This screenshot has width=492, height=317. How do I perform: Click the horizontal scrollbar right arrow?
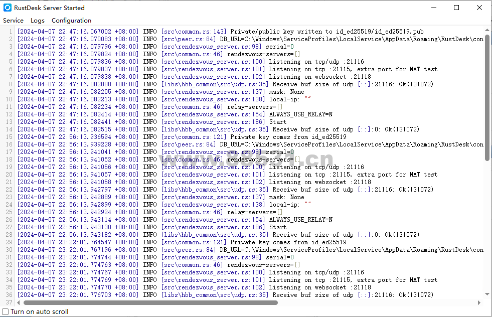(x=479, y=302)
